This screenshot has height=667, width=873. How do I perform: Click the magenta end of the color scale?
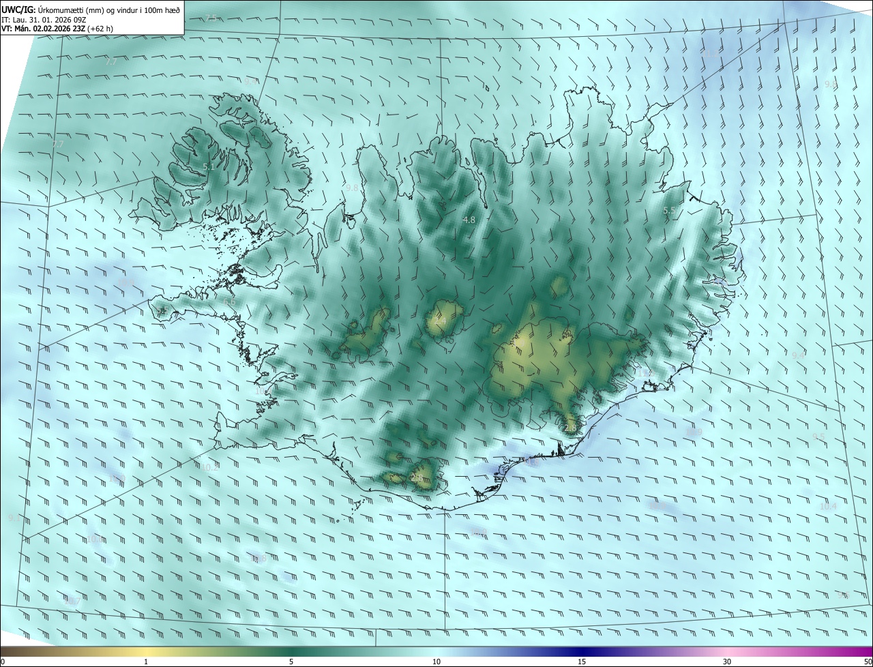861,651
